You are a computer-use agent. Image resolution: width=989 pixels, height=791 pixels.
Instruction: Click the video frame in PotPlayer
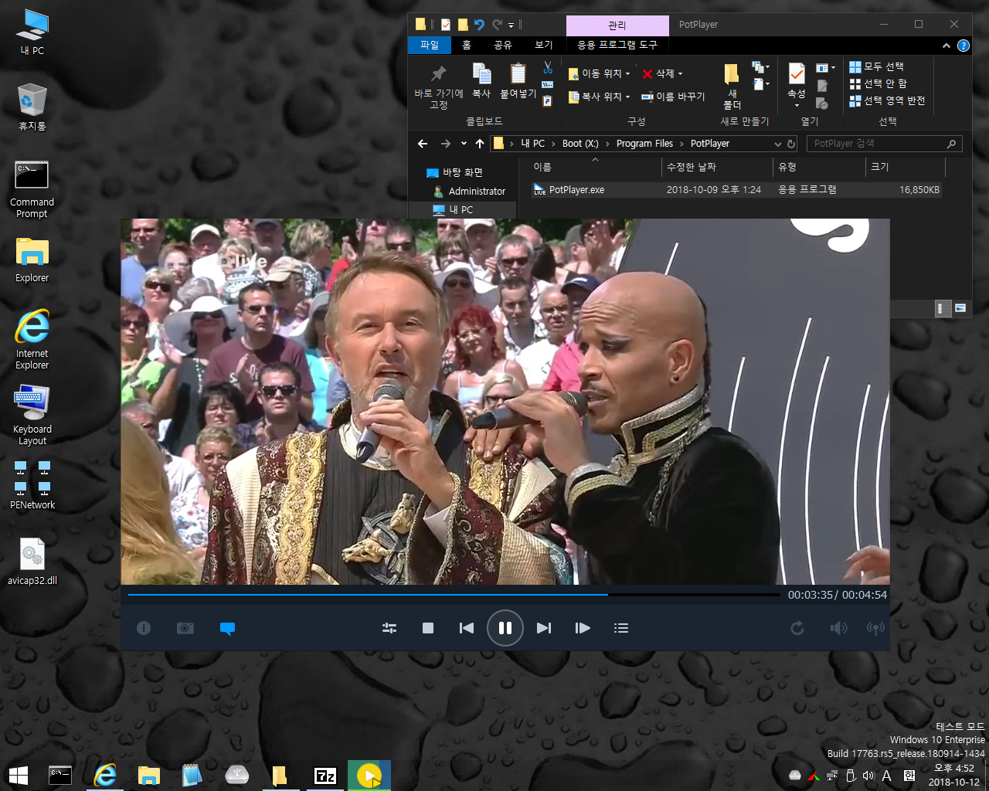click(505, 402)
